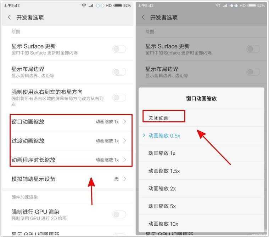
Task: Tap selected-item chevron beside 动画缩放 0.5x
Action: 144,135
